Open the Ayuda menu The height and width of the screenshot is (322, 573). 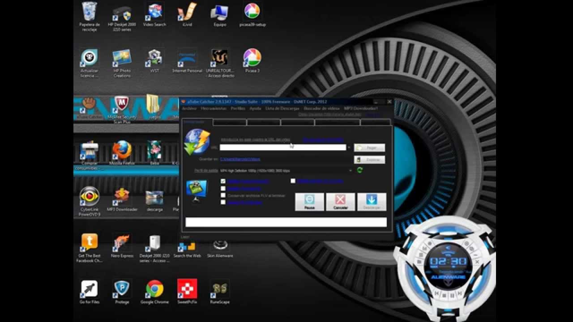coord(255,108)
